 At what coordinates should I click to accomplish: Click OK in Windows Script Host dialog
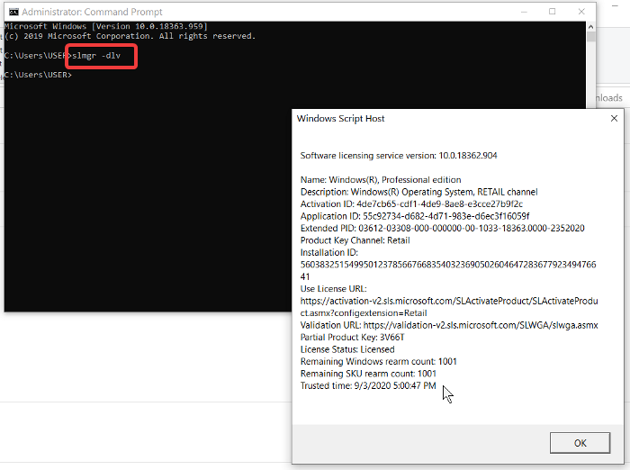point(580,443)
